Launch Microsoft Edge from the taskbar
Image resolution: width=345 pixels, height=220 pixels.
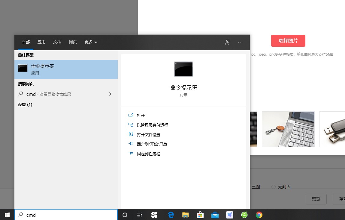click(171, 215)
